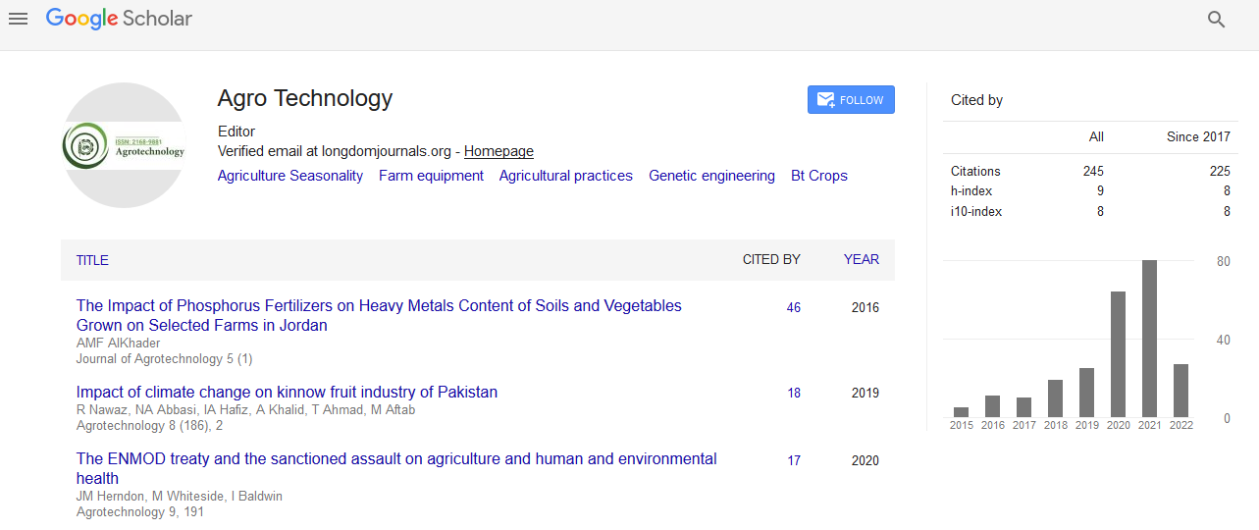Select the Farm equipment interest
This screenshot has height=530, width=1259.
click(431, 176)
